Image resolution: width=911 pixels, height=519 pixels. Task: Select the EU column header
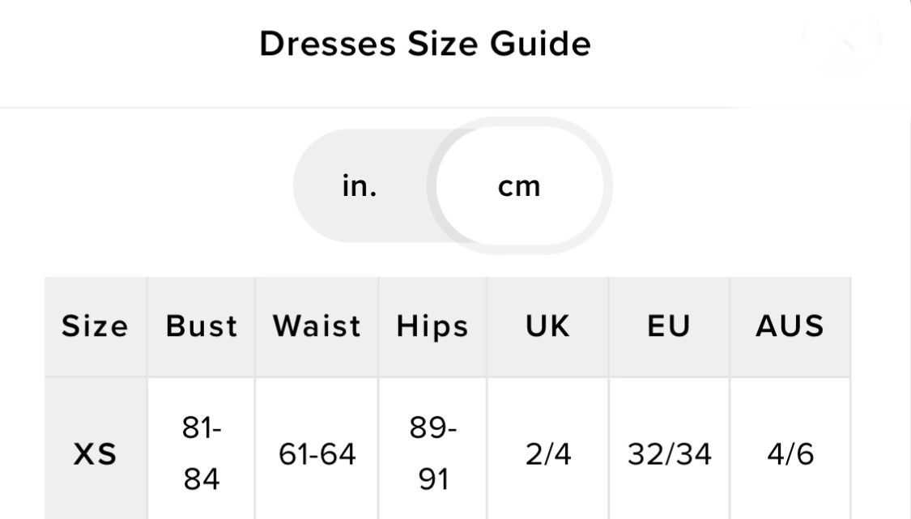[x=669, y=326]
